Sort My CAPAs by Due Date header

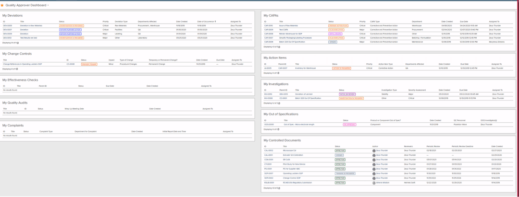coord(463,22)
